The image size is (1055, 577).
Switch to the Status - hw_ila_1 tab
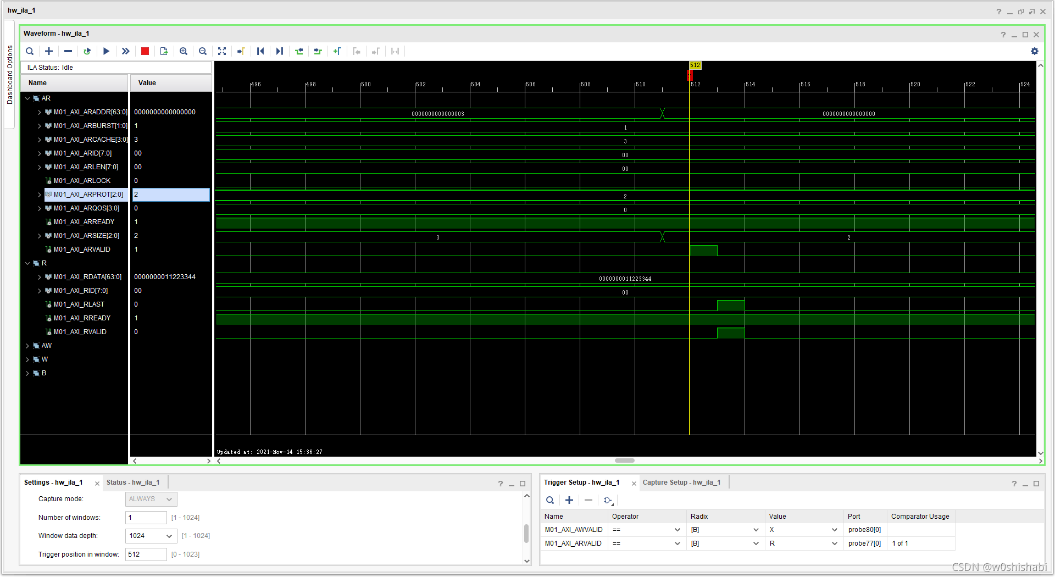tap(133, 482)
